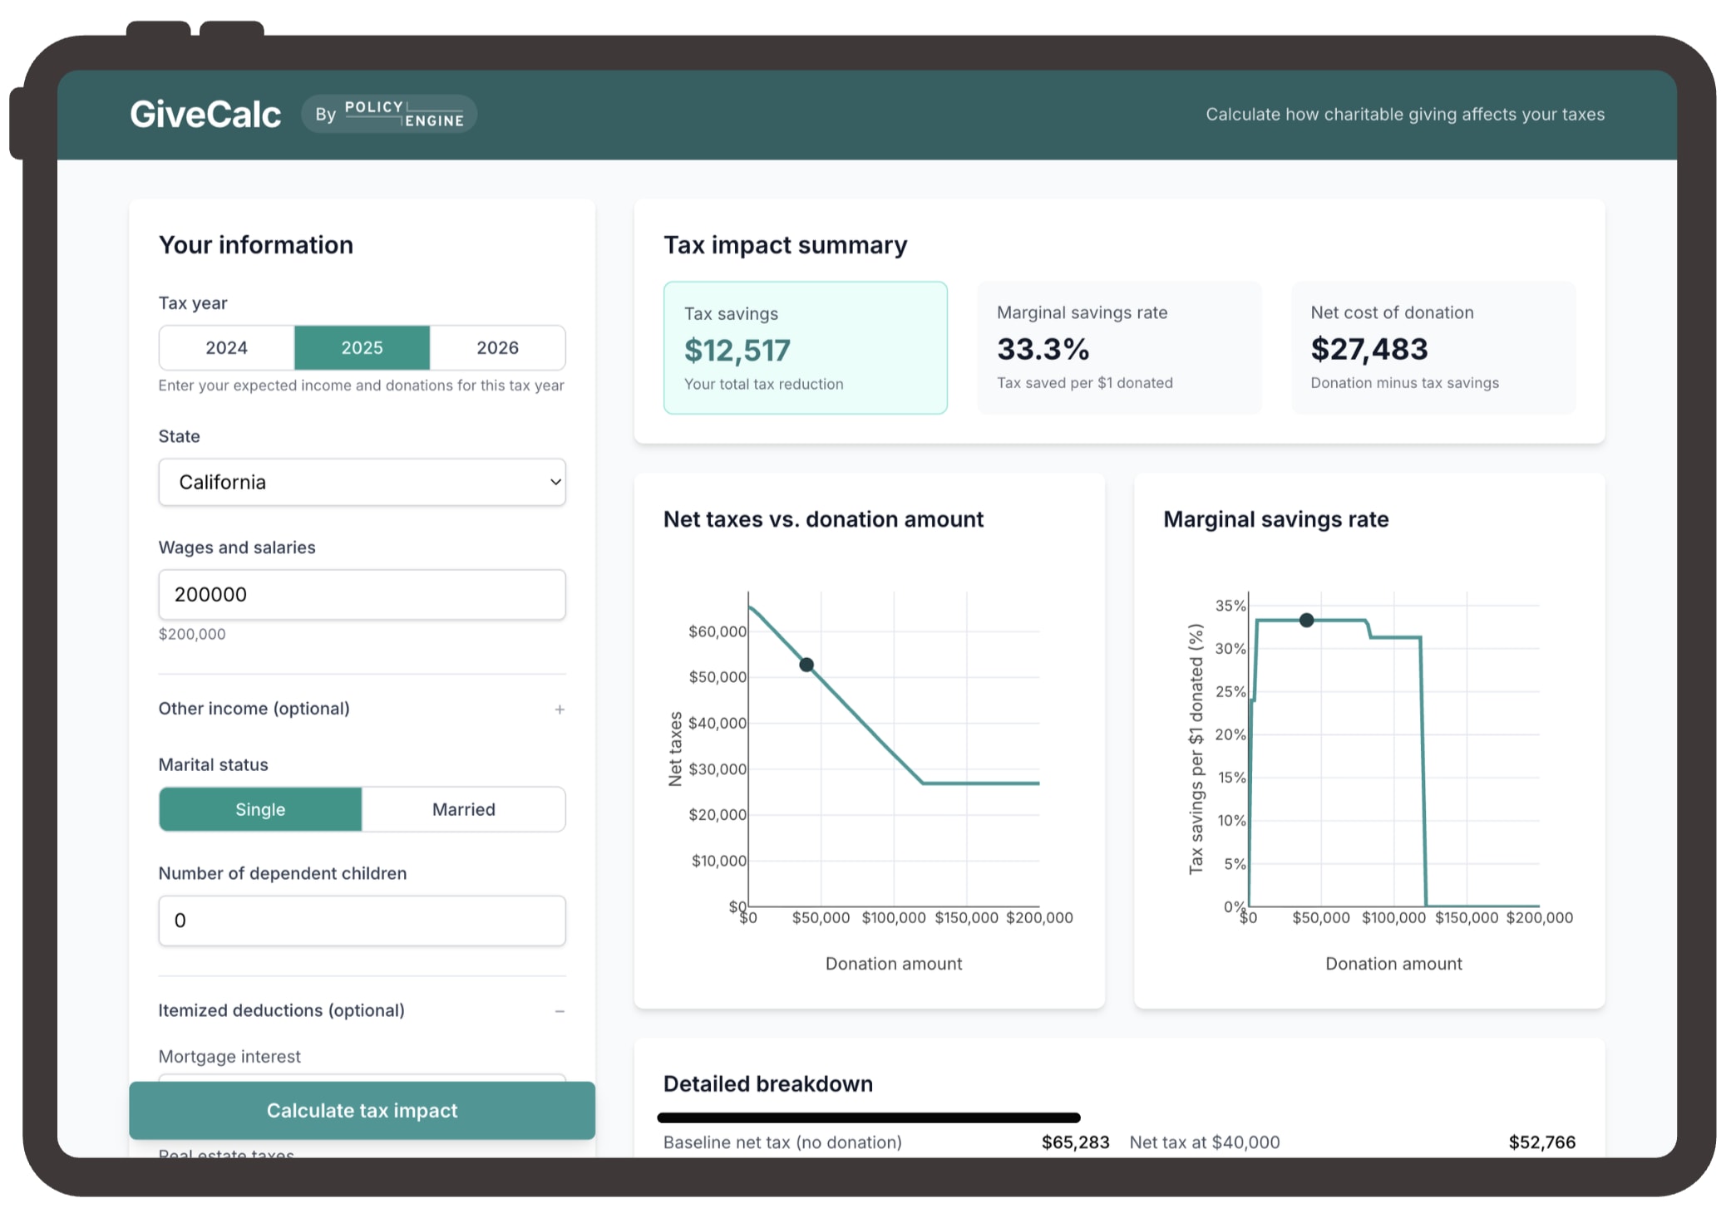Open the State dropdown showing California

[362, 483]
